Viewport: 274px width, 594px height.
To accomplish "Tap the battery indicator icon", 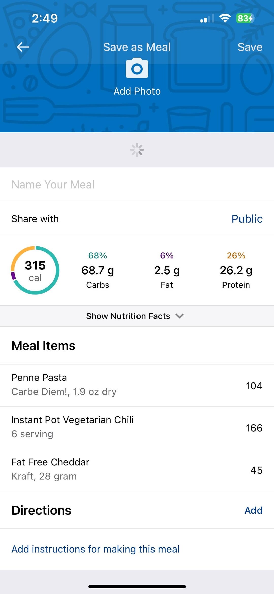I will (245, 18).
